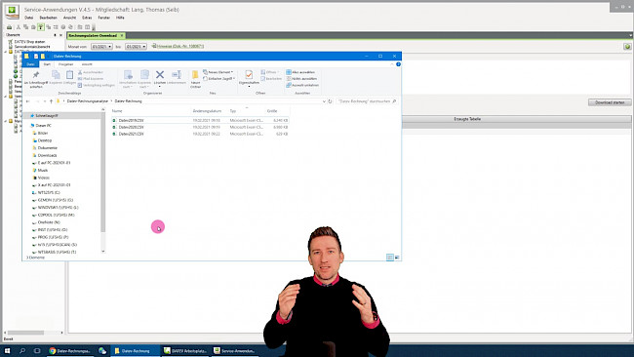Open the Fenster menu
This screenshot has width=634, height=357.
click(x=104, y=18)
